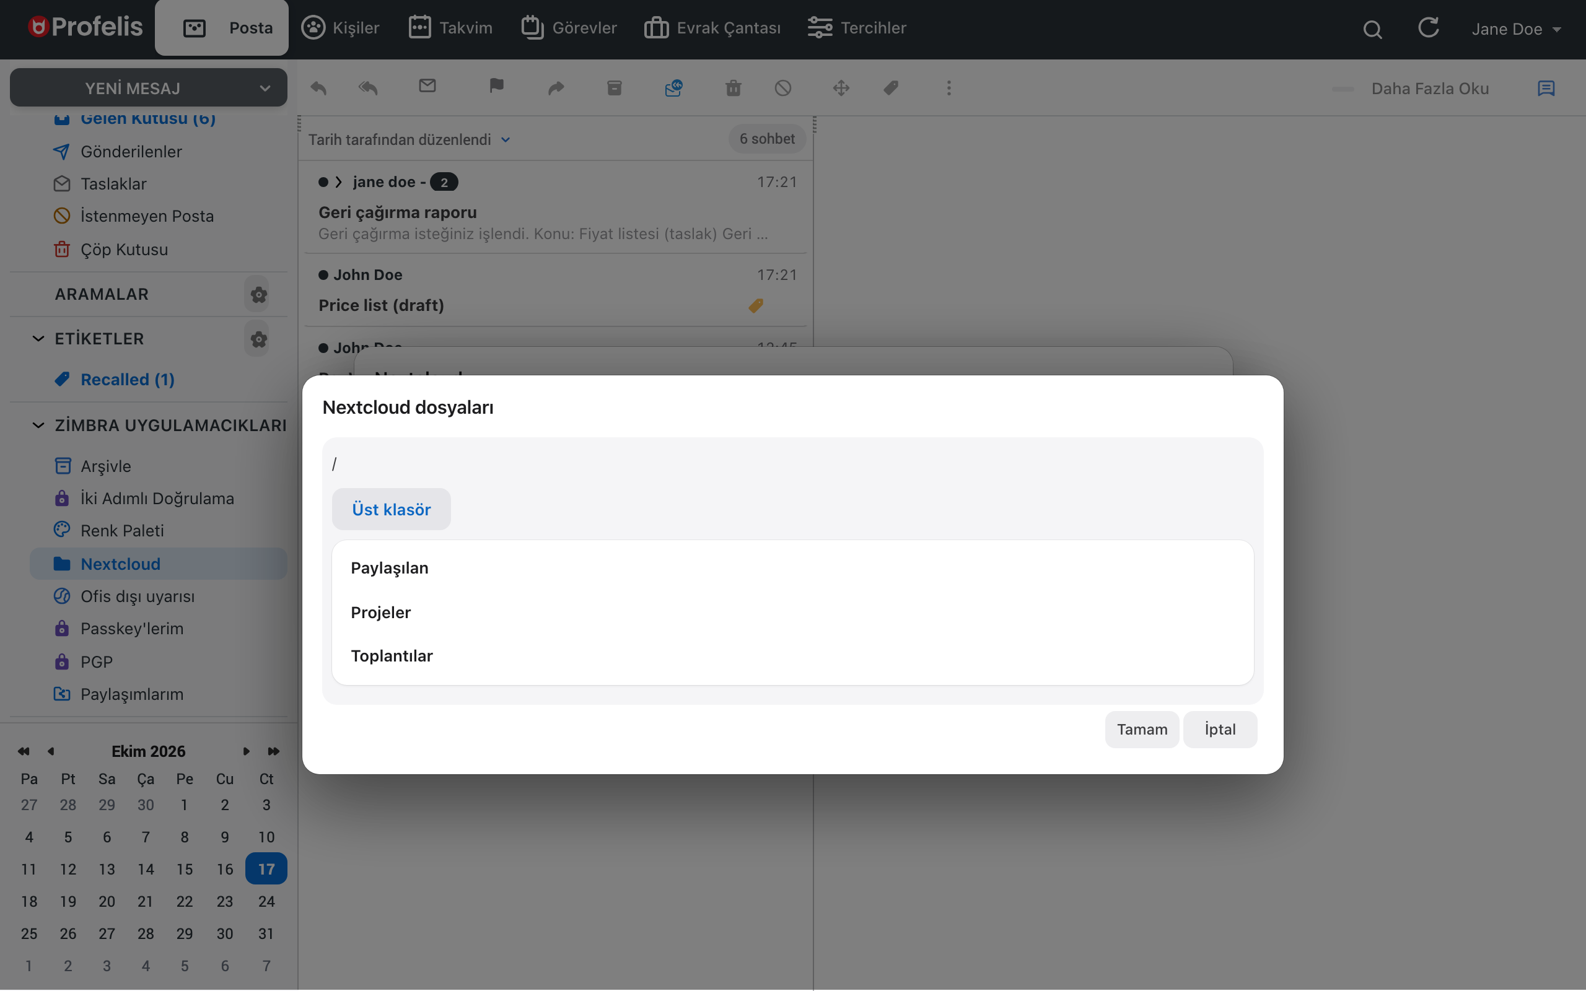Click the conversation view icon at far right

click(x=1546, y=89)
